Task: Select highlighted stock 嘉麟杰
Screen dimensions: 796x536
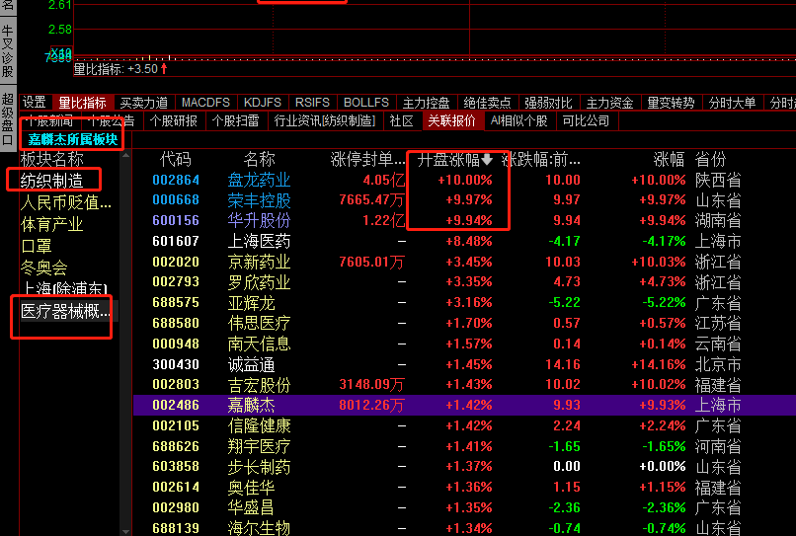Action: pyautogui.click(x=251, y=405)
